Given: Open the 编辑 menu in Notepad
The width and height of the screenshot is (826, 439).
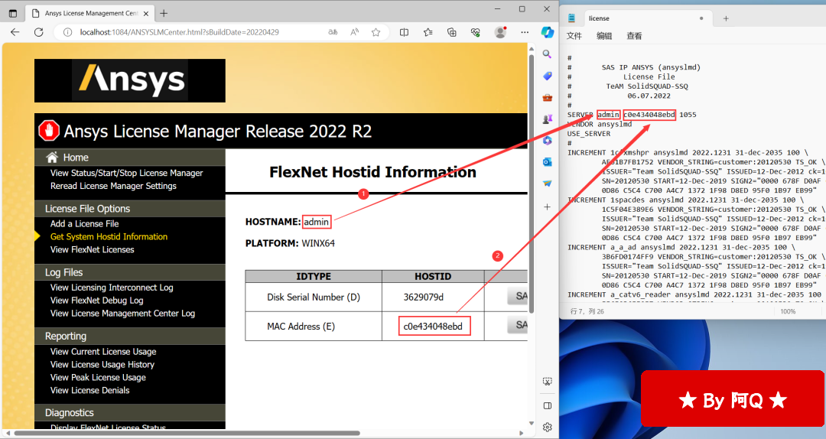Looking at the screenshot, I should (604, 36).
